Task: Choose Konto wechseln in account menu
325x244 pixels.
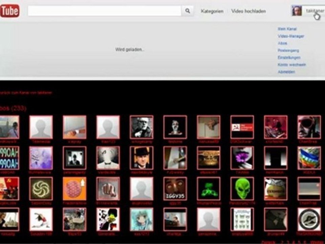Action: 291,65
